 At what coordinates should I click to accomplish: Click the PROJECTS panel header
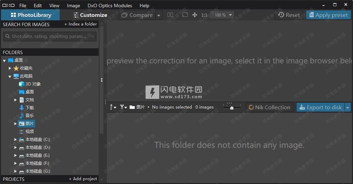pyautogui.click(x=50, y=179)
